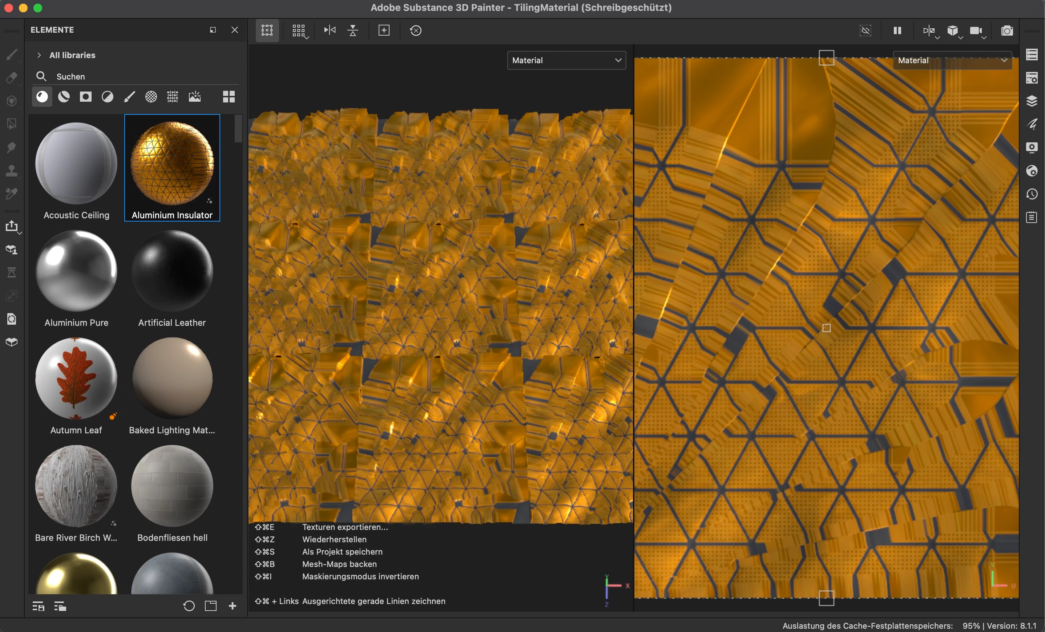The image size is (1045, 632).
Task: Click the plus button to import assets
Action: pos(233,606)
